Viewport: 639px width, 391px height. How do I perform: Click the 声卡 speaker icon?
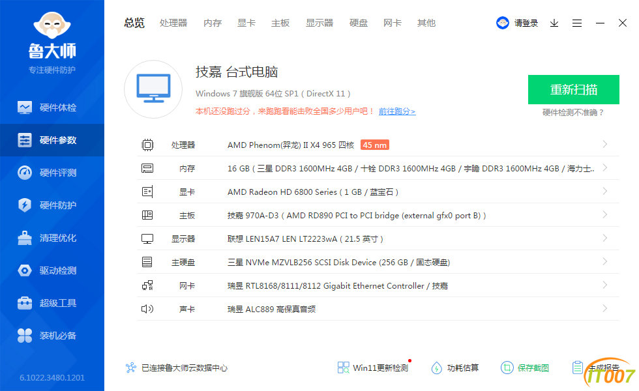(147, 309)
